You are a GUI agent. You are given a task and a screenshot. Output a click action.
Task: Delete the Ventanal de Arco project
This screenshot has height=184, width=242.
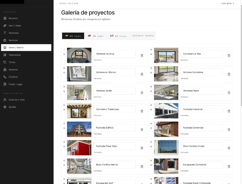(142, 56)
